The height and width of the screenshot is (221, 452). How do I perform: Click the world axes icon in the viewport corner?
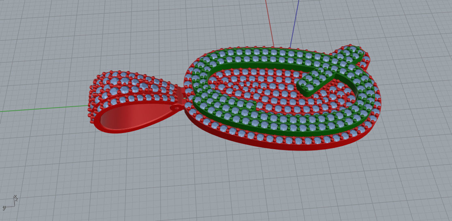[10, 202]
